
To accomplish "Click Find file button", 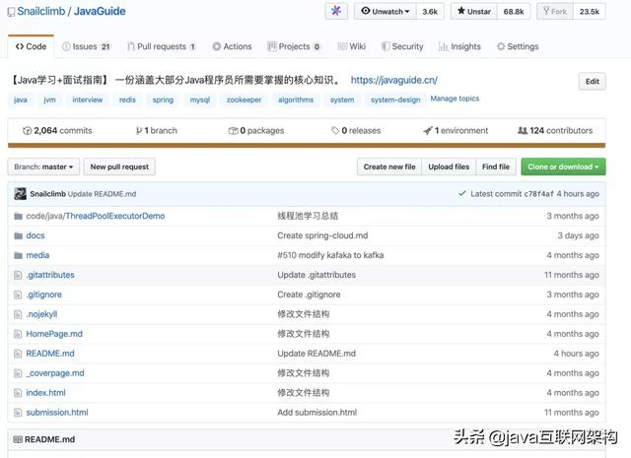I will [496, 166].
